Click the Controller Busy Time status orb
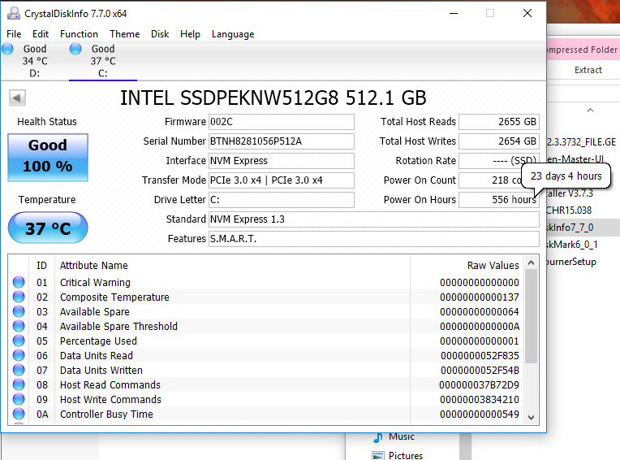620x460 pixels. [19, 414]
